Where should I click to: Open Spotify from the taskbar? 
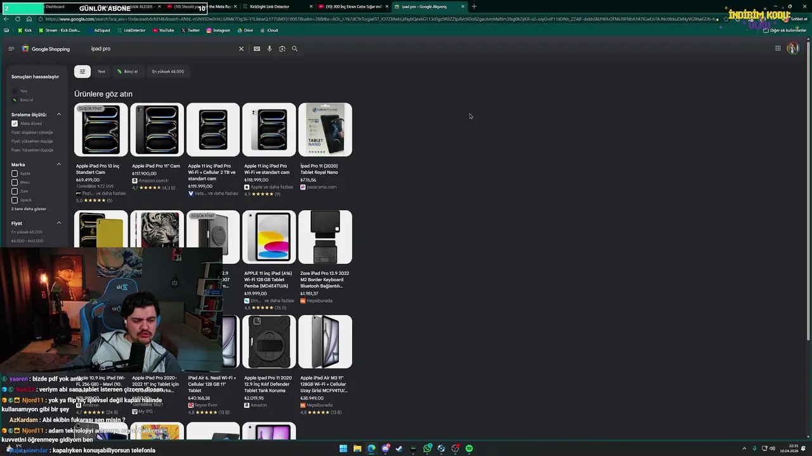click(x=469, y=448)
